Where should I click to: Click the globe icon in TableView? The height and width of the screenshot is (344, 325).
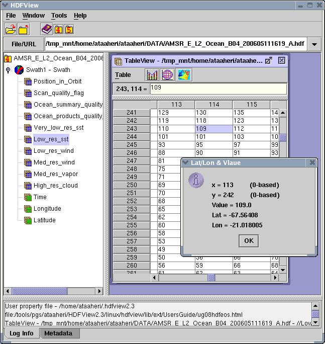[167, 75]
